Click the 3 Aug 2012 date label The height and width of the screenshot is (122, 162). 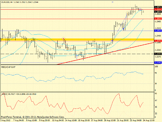[x=5, y=120]
